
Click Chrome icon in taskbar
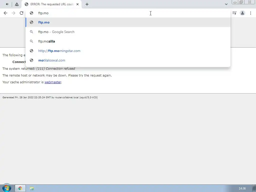20,188
